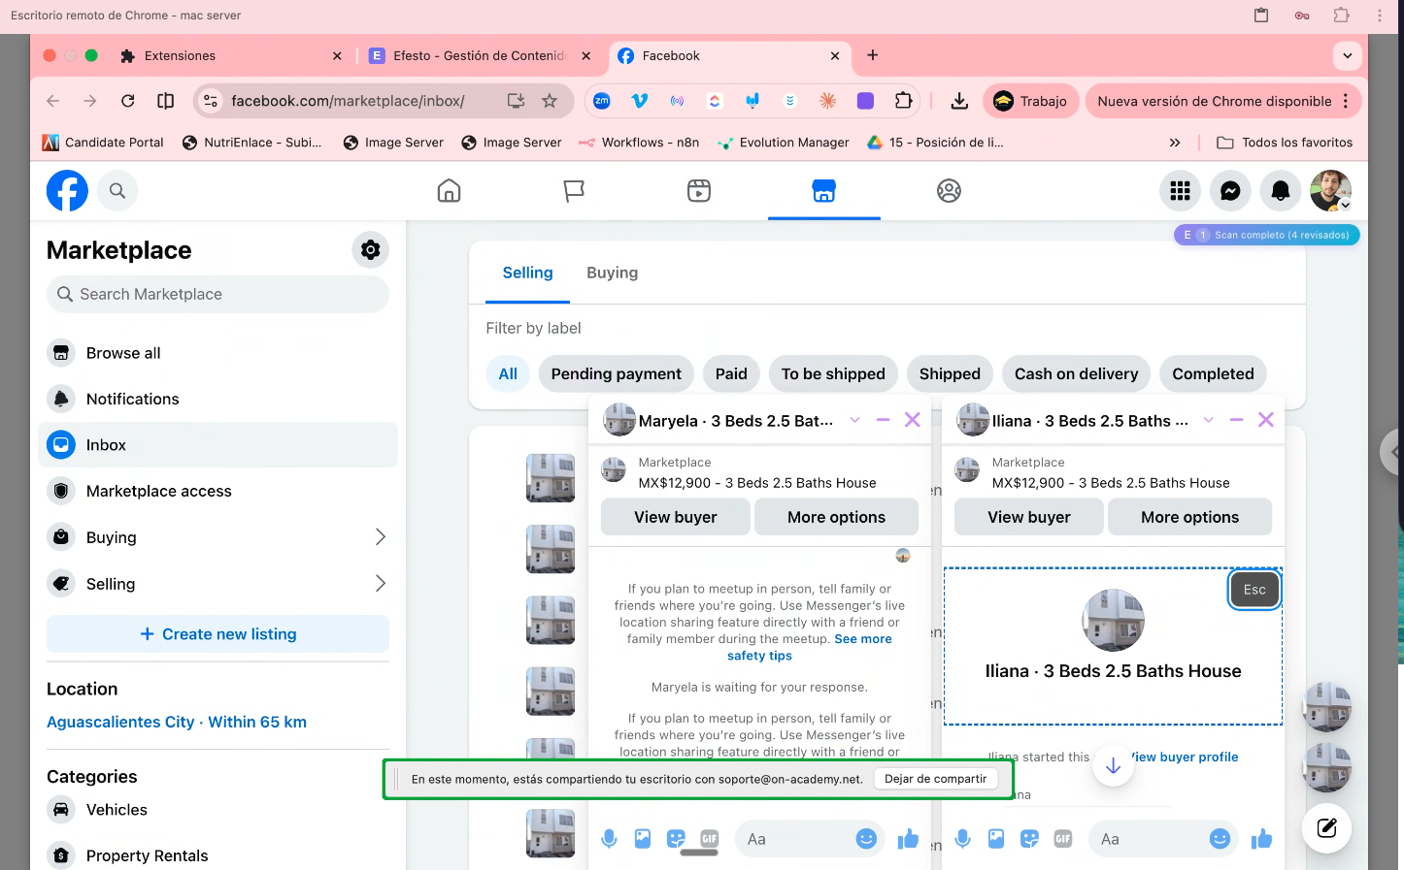Open the Facebook apps grid menu
This screenshot has height=870, width=1404.
[1180, 191]
